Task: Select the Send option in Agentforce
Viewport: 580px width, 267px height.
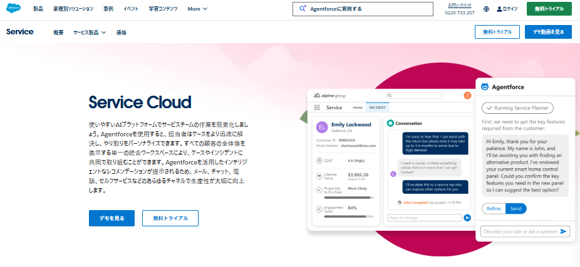Action: [x=516, y=209]
